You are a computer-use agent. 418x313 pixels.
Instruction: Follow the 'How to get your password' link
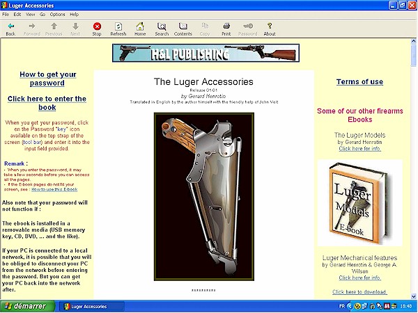click(47, 79)
